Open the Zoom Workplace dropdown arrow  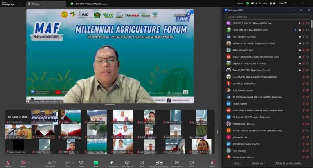point(21,4)
